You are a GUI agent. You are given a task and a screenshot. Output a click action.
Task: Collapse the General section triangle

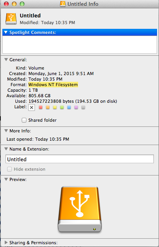tap(6, 60)
